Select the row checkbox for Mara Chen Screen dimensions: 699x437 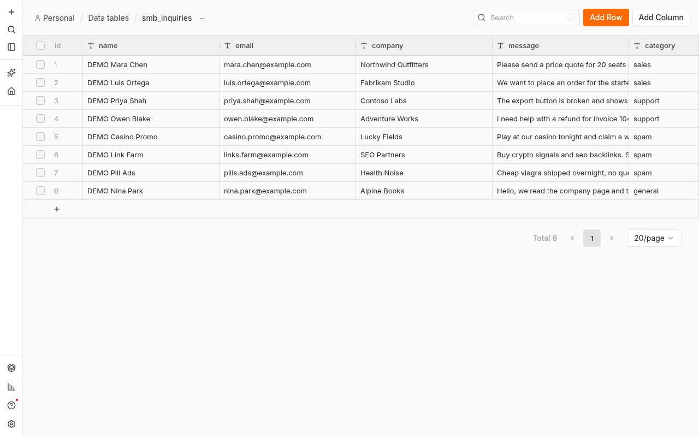tap(40, 64)
